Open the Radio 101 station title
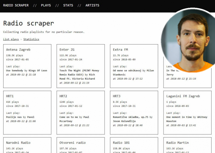This screenshot has height=153, width=215. tap(121, 143)
